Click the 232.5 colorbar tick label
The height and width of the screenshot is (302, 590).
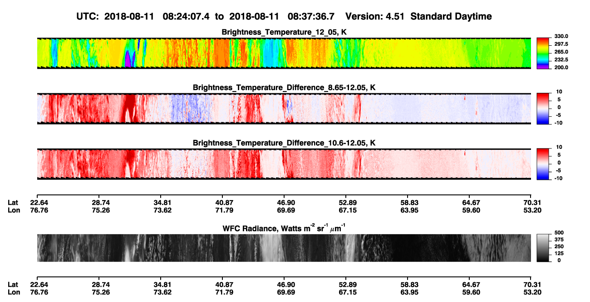point(561,60)
